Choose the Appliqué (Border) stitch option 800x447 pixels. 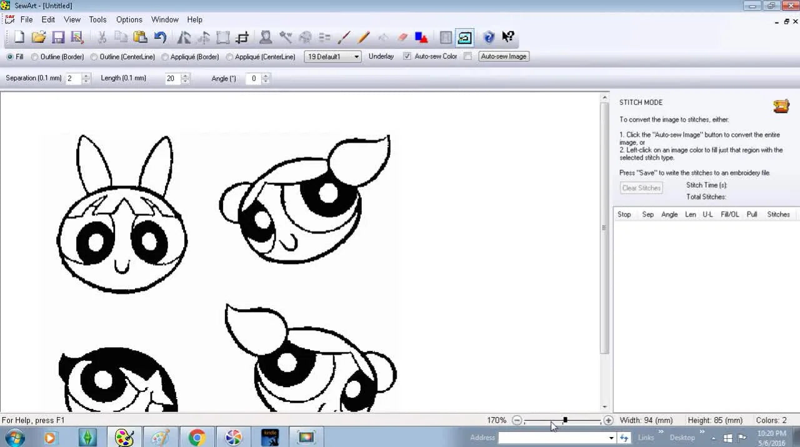pos(164,57)
